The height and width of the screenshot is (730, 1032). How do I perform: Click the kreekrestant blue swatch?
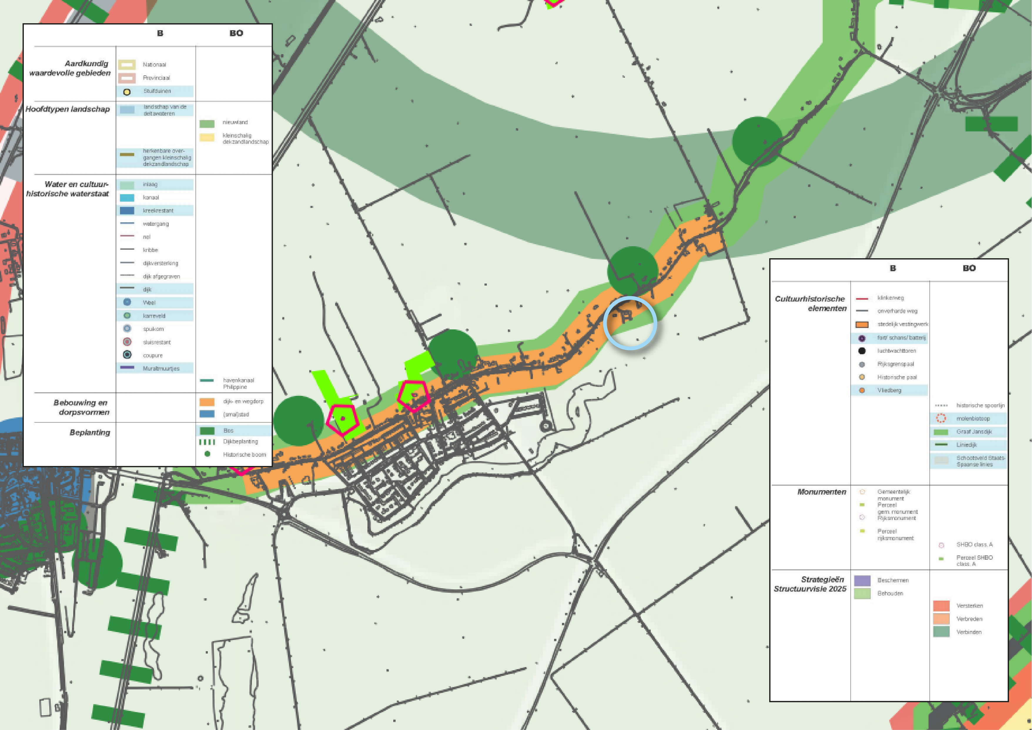tap(127, 211)
